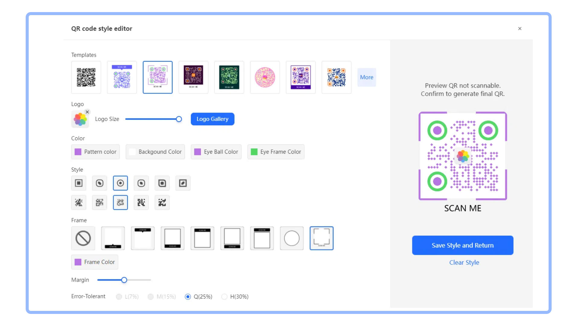Select the square eye style
Image resolution: width=580 pixels, height=326 pixels.
[x=79, y=183]
